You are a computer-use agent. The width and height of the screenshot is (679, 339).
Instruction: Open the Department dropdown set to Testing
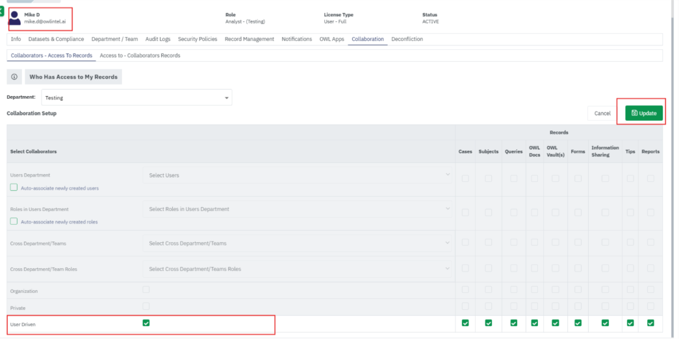[136, 98]
